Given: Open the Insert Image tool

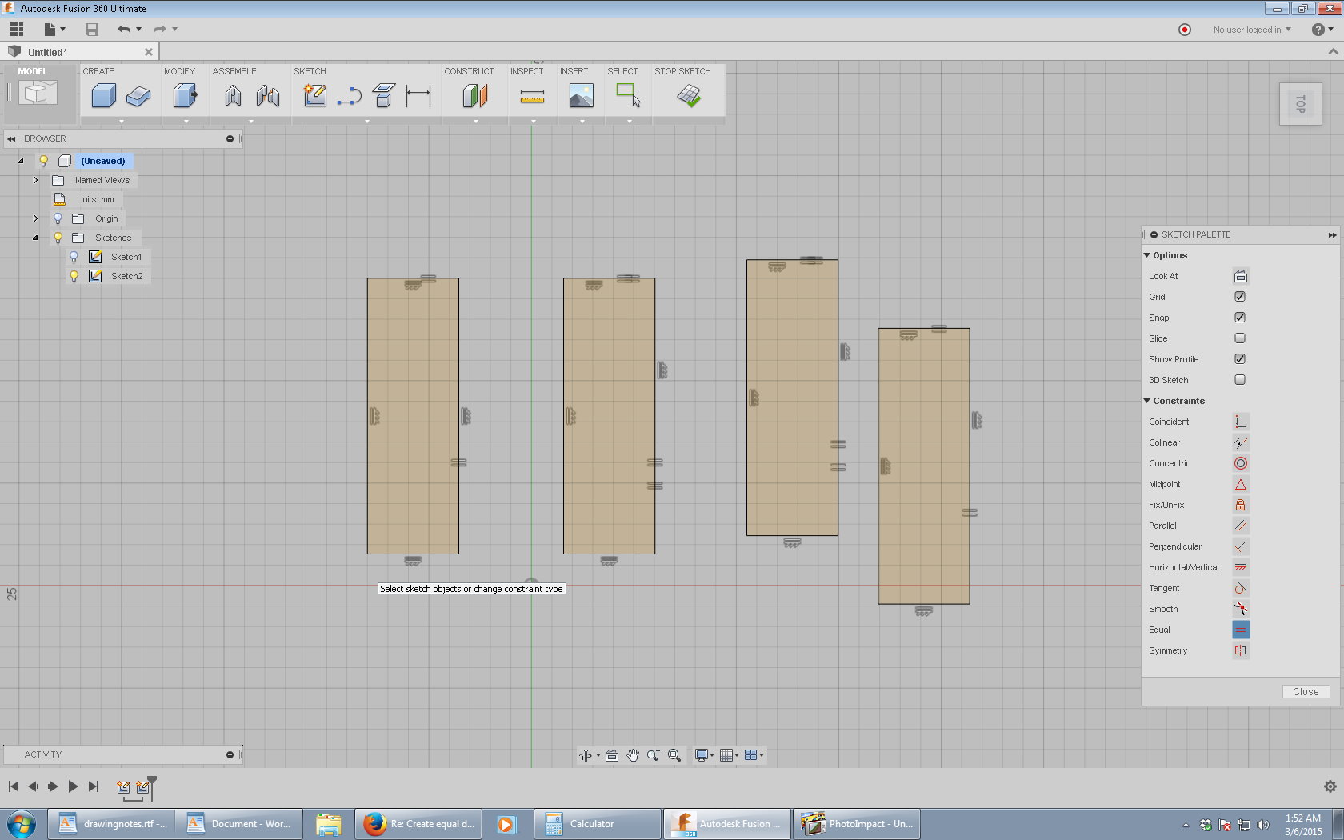Looking at the screenshot, I should click(x=582, y=96).
